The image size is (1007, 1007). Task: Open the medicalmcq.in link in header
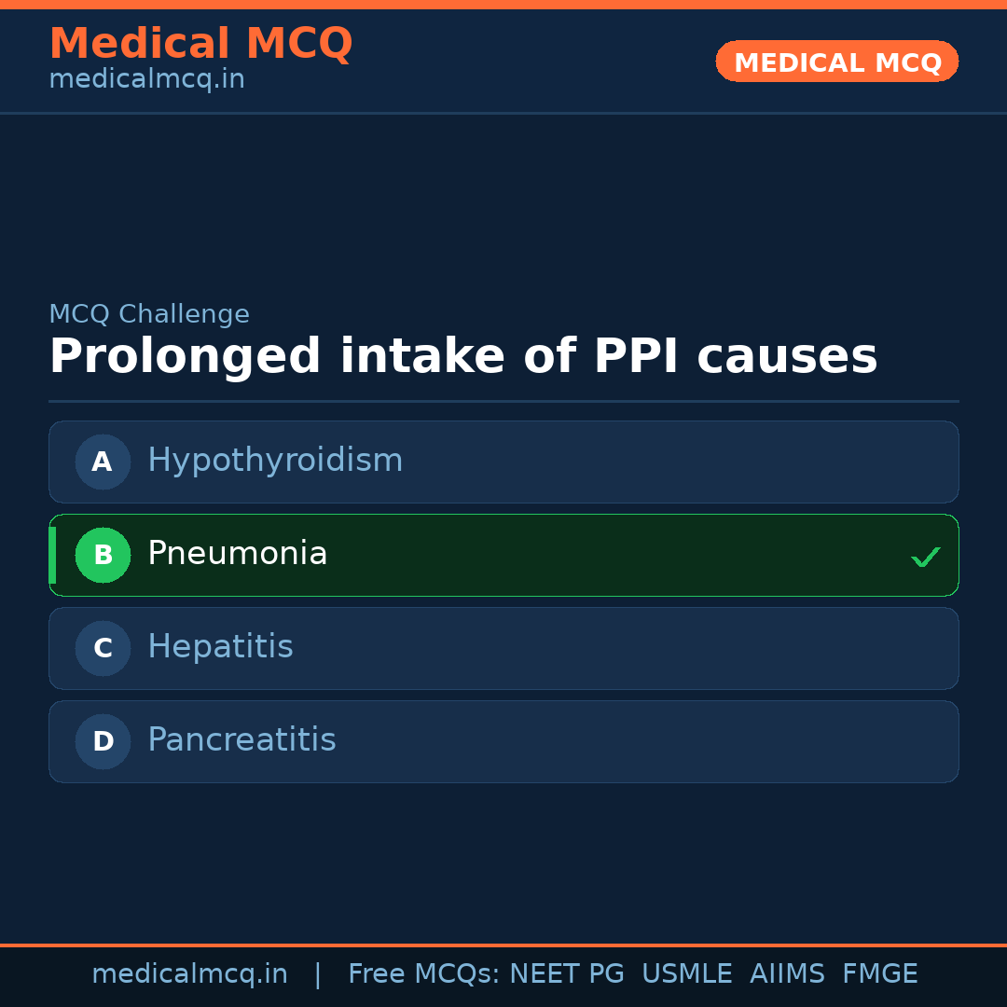(146, 79)
